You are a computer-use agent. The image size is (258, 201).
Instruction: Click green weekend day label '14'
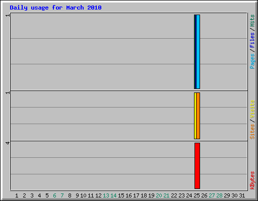(113, 195)
